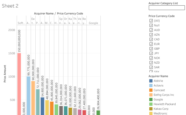Click the Sheet 2 title
Viewport: 186px width, 115px height.
click(10, 6)
